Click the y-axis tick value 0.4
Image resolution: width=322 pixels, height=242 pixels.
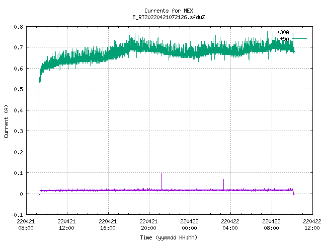(18, 110)
